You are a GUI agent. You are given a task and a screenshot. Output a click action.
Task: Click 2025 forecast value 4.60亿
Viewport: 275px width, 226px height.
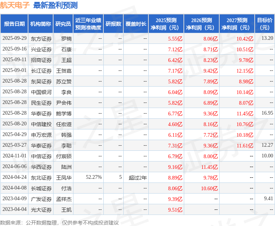pyautogui.click(x=175, y=124)
